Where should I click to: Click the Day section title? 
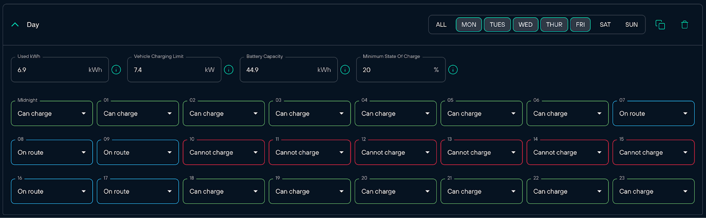(x=33, y=25)
